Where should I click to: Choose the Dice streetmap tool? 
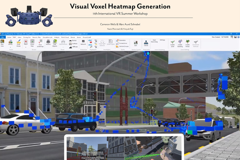point(40,43)
